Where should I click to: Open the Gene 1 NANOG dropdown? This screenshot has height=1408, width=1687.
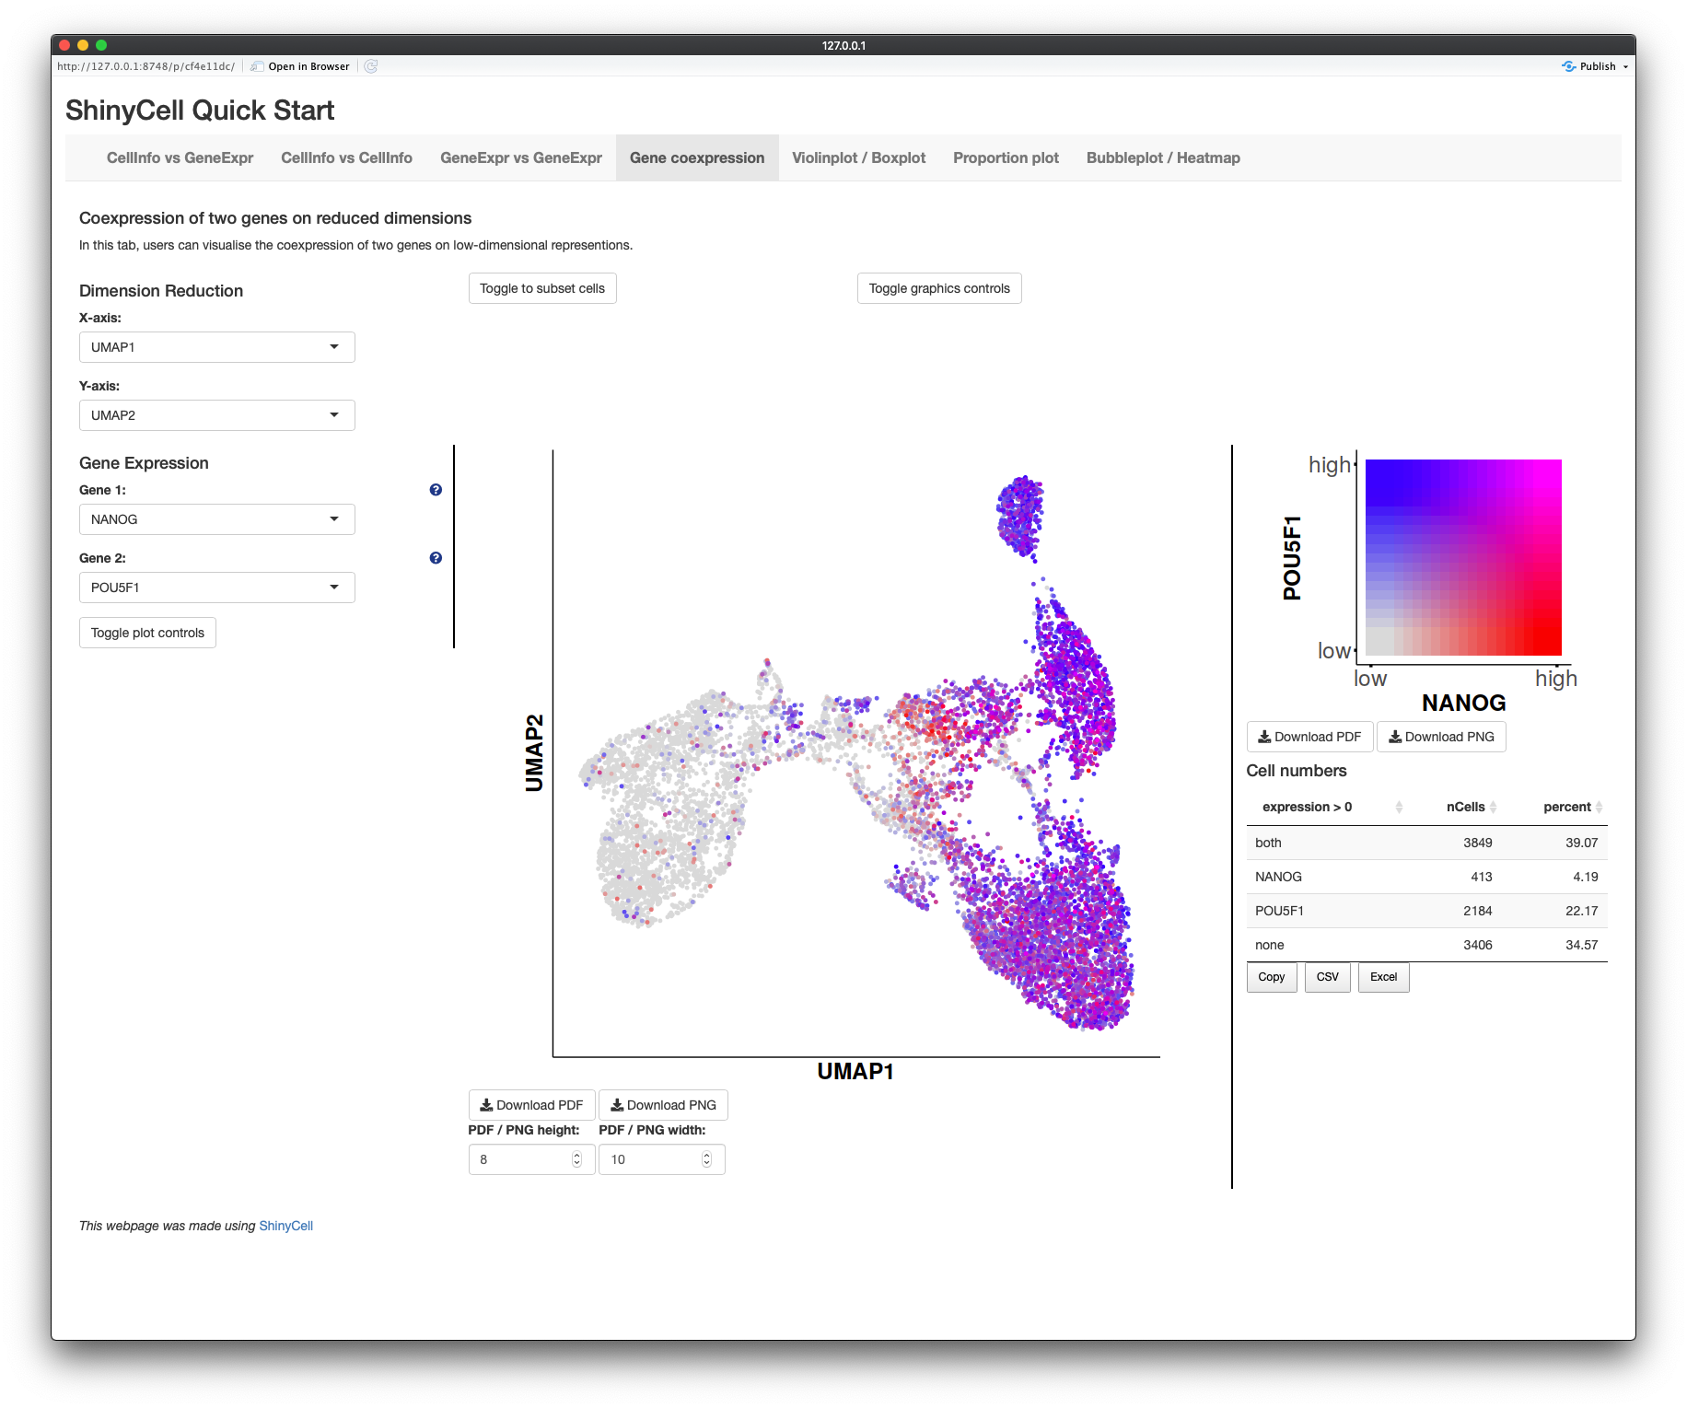coord(217,519)
